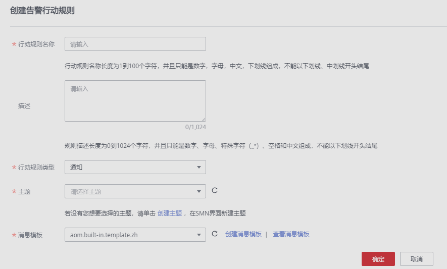Click the 消息模板 field label

(30, 235)
